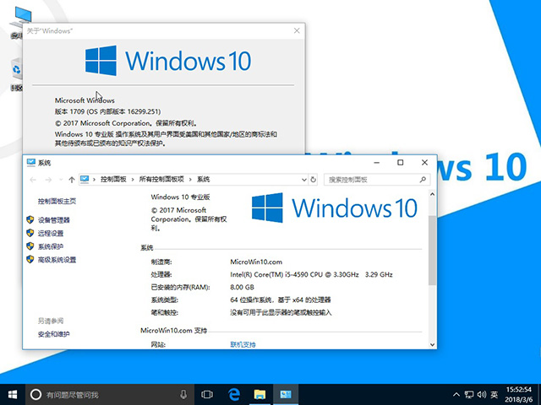The image size is (541, 405).
Task: Expand chevron after computer icon in address bar
Action: [x=94, y=180]
